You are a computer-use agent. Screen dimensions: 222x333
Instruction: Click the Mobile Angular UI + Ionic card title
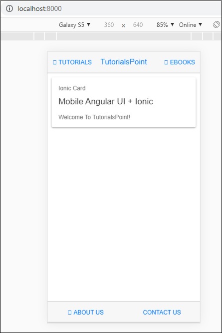tap(106, 101)
